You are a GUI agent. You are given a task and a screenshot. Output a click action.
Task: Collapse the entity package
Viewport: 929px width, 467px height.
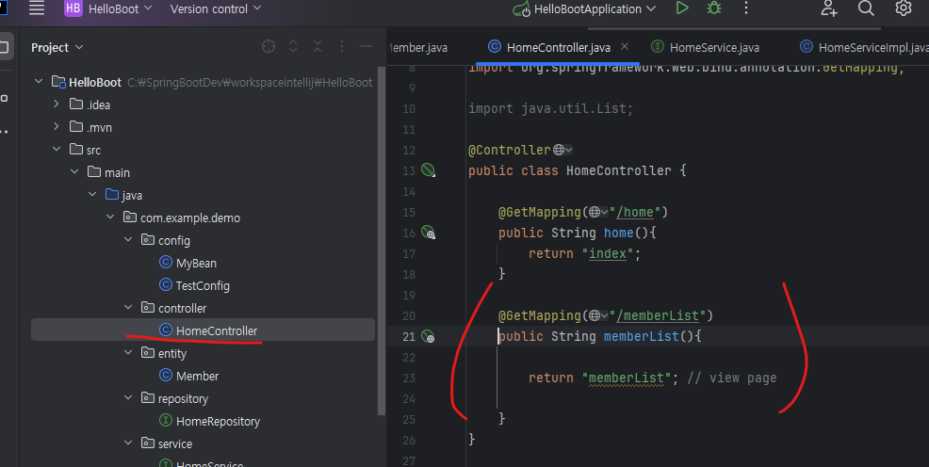click(x=128, y=353)
